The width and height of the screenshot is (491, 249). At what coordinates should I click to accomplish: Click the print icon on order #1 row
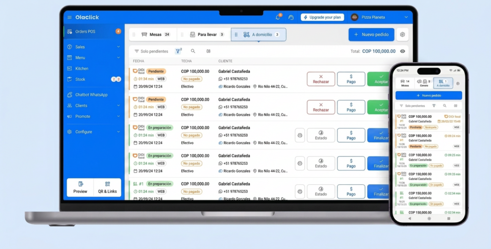tap(300, 192)
